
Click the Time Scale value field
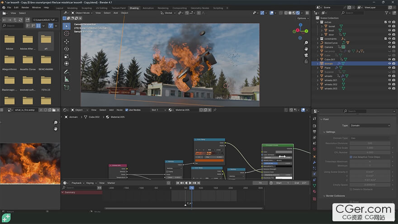point(370,148)
